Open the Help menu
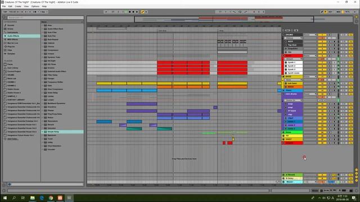This screenshot has width=360, height=202. [44, 6]
